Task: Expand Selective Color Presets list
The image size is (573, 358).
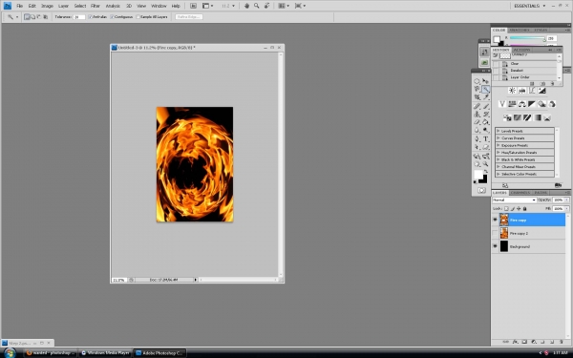Action: (498, 174)
